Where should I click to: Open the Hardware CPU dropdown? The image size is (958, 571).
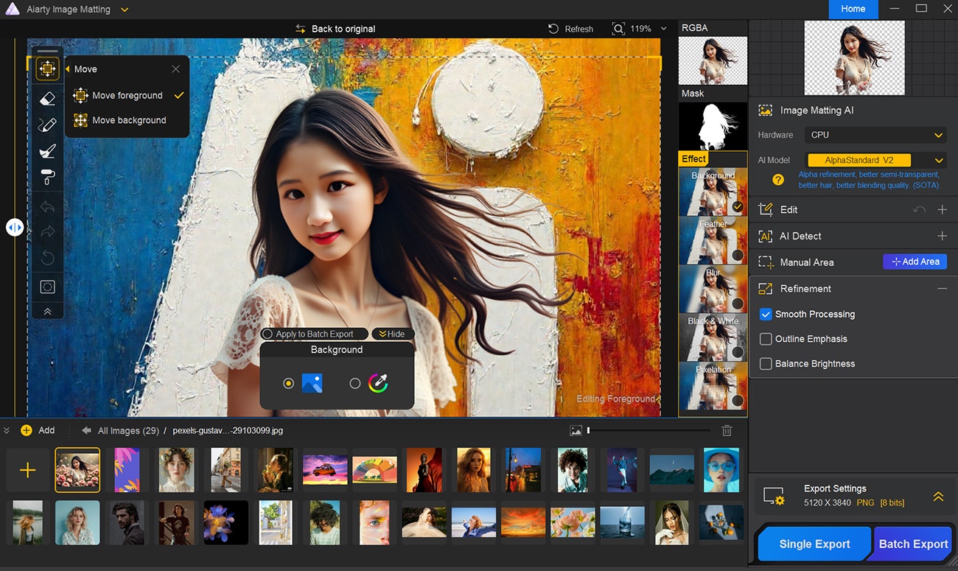tap(877, 135)
